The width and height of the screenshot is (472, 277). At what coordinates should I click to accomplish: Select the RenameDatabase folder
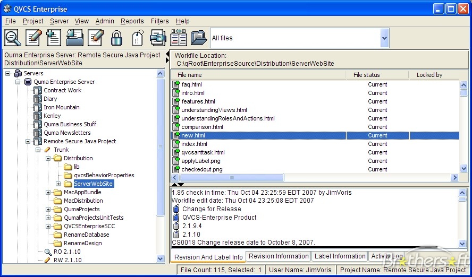pos(87,235)
